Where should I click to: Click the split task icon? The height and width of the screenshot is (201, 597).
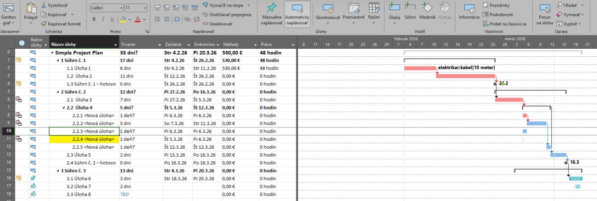176,20
